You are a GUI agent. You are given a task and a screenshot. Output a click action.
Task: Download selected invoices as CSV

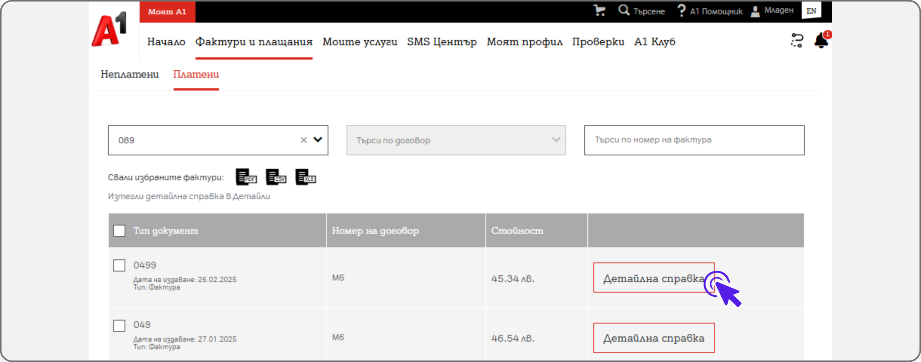276,177
